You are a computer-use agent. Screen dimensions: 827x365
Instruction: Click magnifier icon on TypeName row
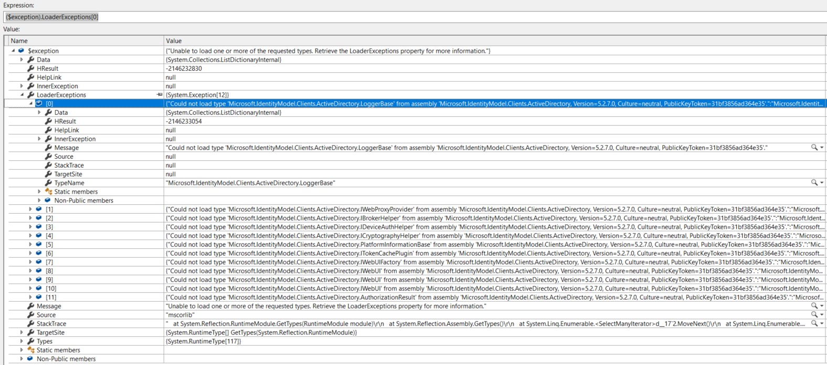[814, 183]
